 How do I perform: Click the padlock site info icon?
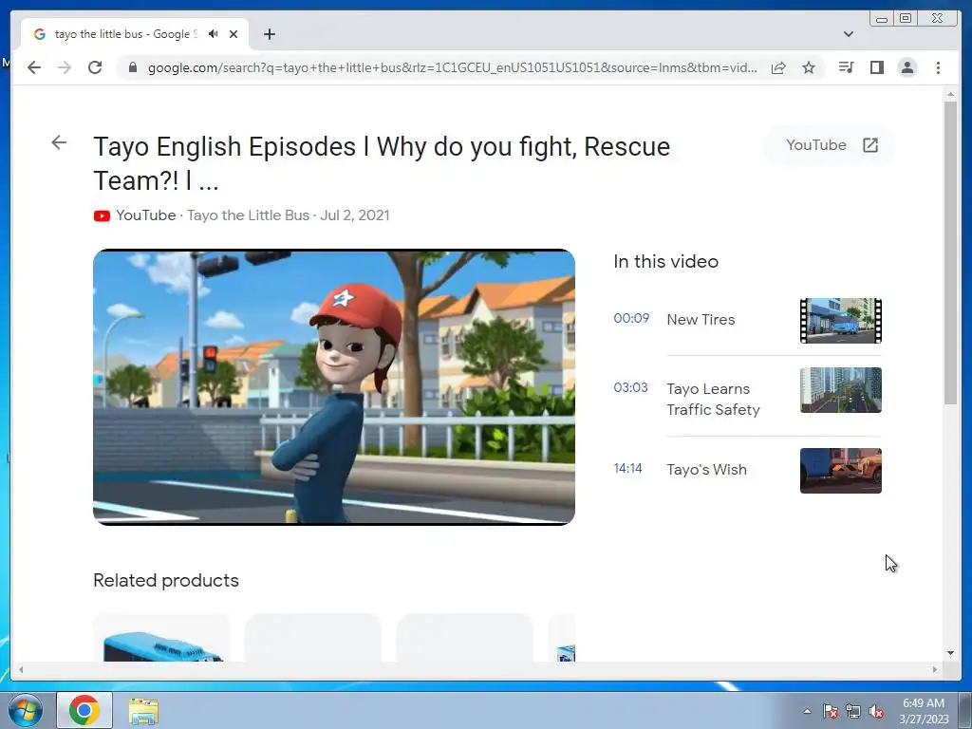point(133,67)
